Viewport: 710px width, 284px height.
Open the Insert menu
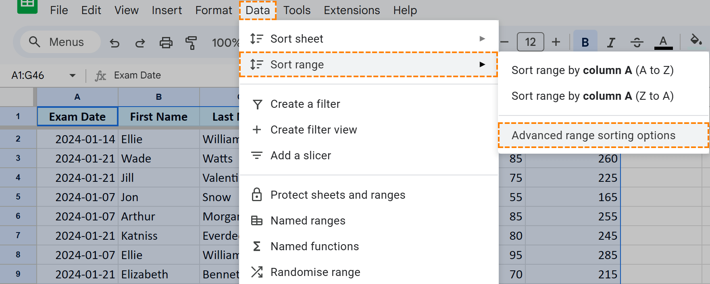click(x=167, y=10)
